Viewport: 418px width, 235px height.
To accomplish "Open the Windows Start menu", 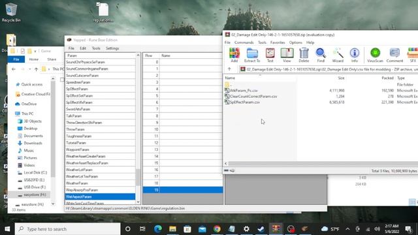I will click(x=7, y=229).
